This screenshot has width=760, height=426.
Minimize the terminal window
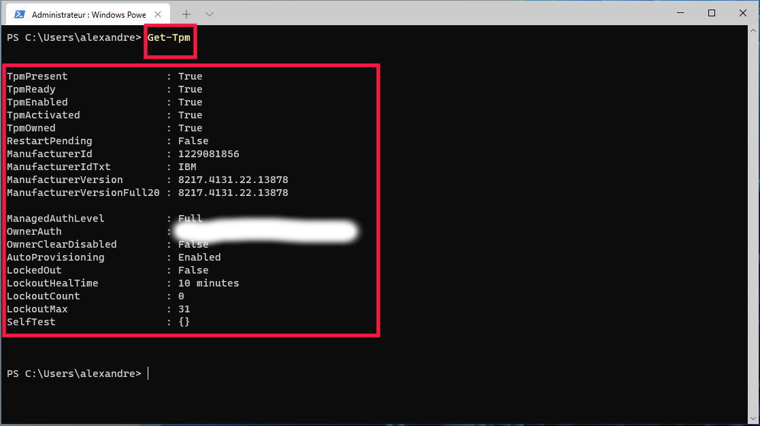[680, 13]
